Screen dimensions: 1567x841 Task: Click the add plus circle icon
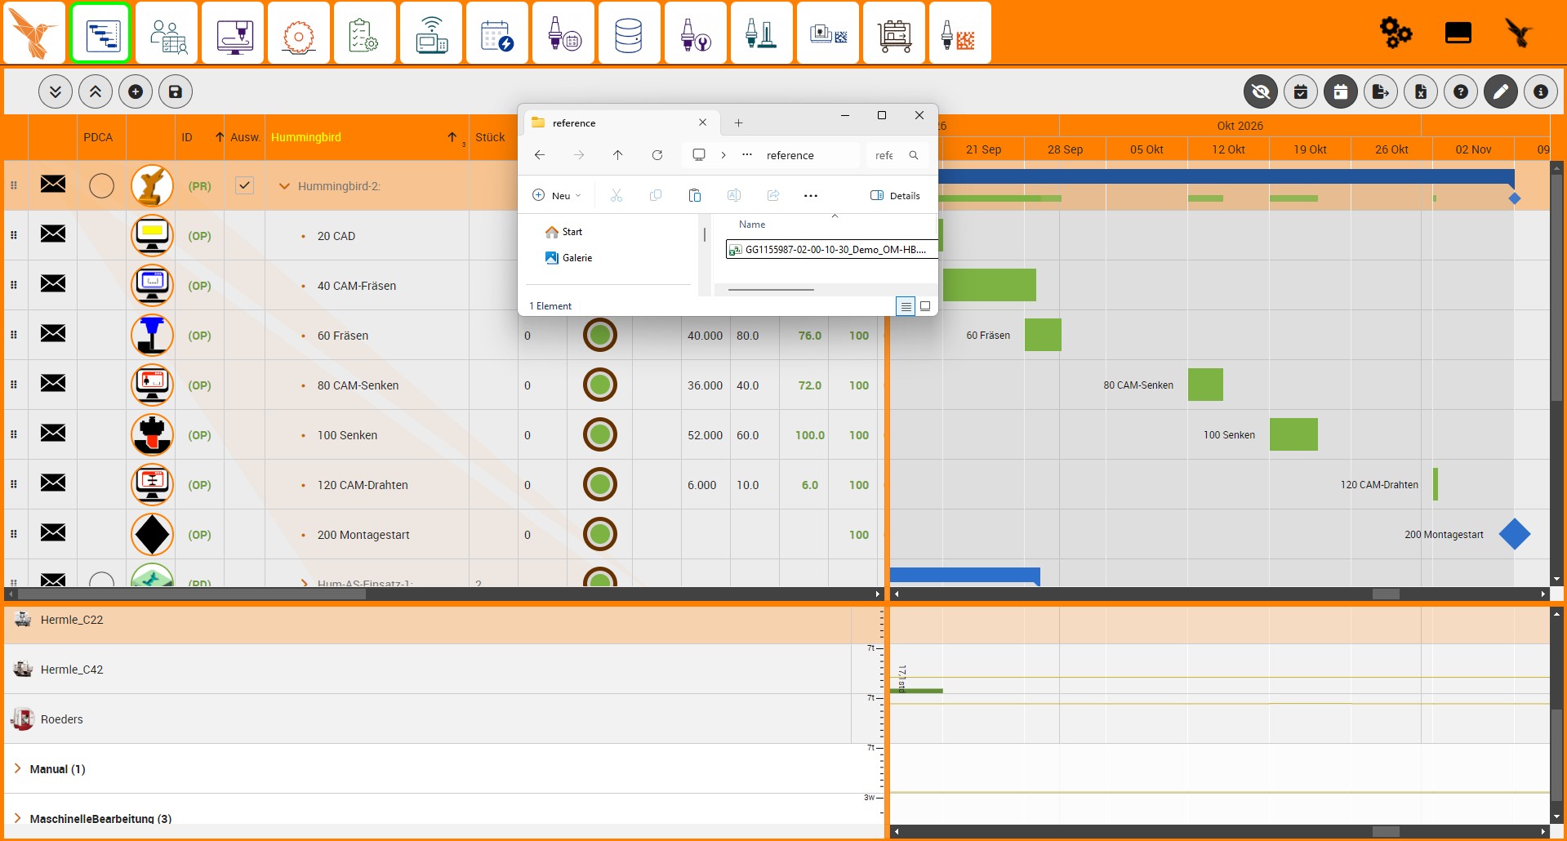coord(136,91)
